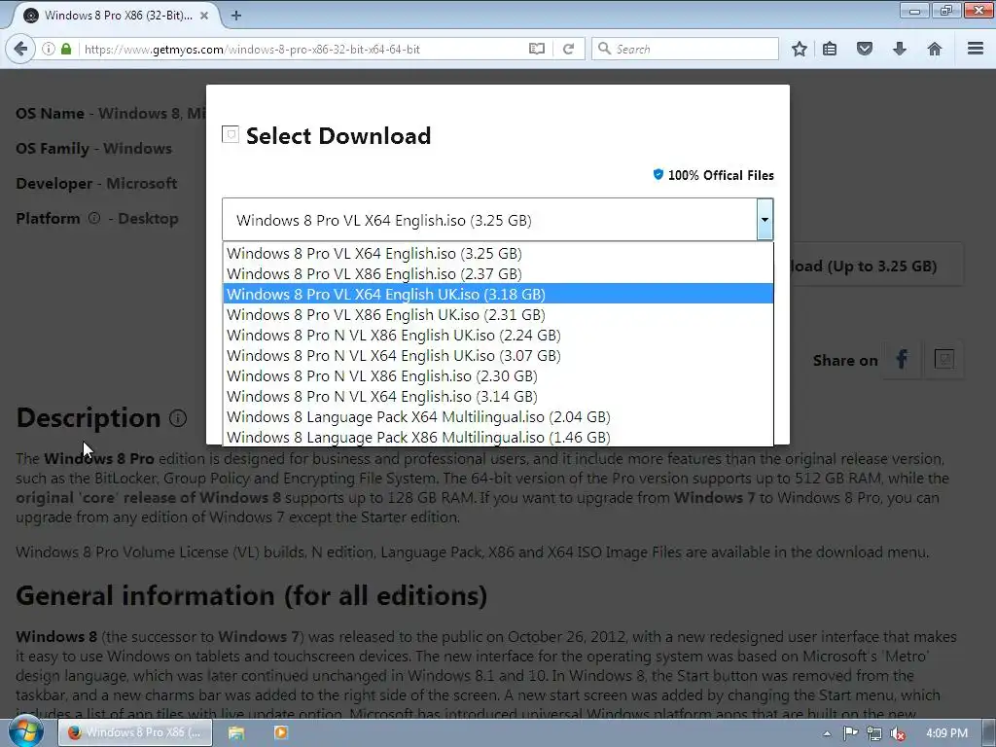Image resolution: width=996 pixels, height=747 pixels.
Task: Click the info icon beside Description heading
Action: pos(178,418)
